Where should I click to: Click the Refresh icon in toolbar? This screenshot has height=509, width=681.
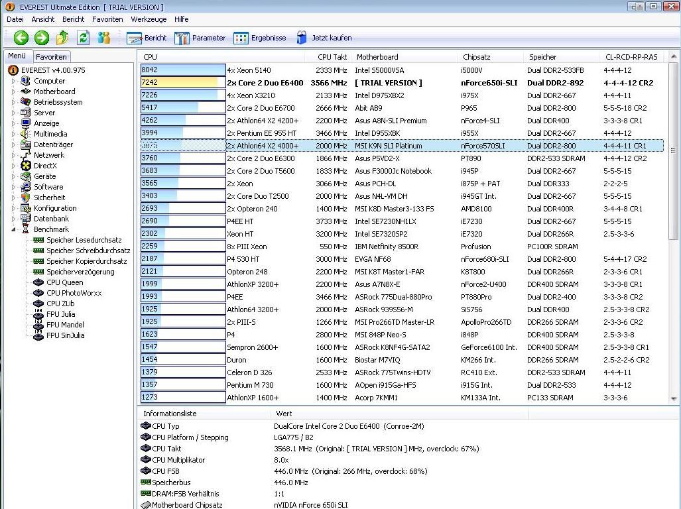[83, 38]
